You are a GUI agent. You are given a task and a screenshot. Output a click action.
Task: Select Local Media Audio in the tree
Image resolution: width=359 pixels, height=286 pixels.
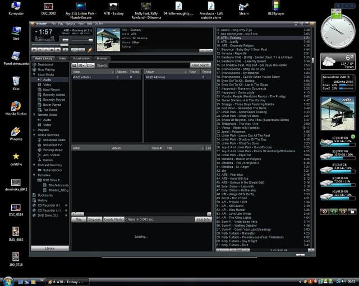pos(47,79)
